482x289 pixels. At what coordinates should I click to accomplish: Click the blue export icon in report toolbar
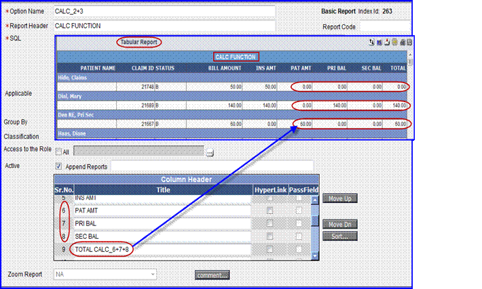379,42
